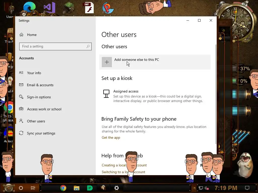Click the Settings gear on taskbar
Screen dimensions: 258x193
point(116,188)
